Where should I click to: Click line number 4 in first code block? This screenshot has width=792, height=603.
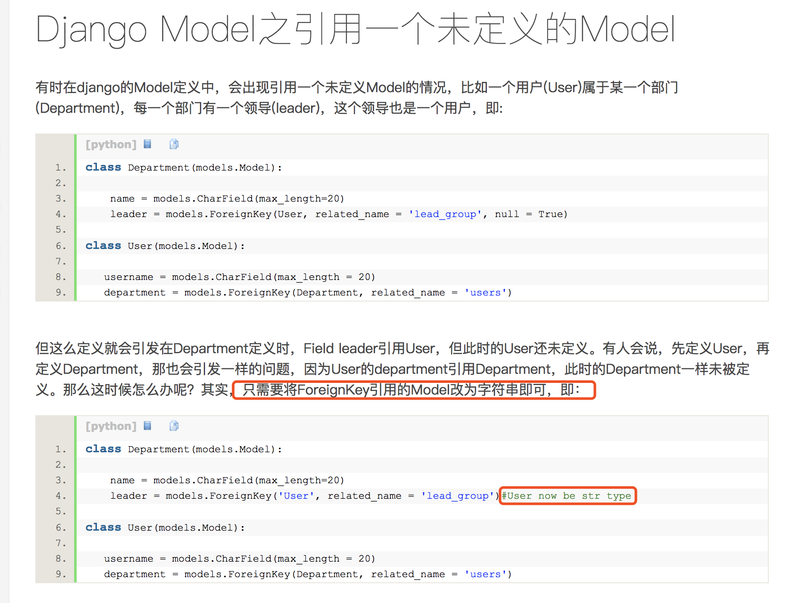pos(61,214)
